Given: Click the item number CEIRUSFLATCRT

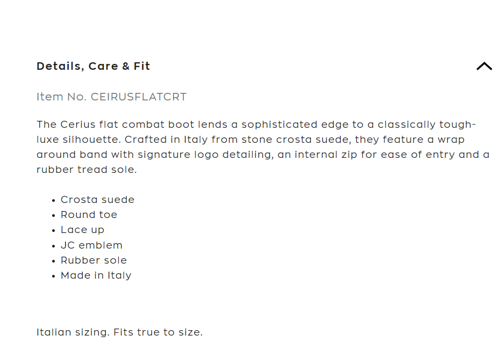Looking at the screenshot, I should click(x=139, y=97).
